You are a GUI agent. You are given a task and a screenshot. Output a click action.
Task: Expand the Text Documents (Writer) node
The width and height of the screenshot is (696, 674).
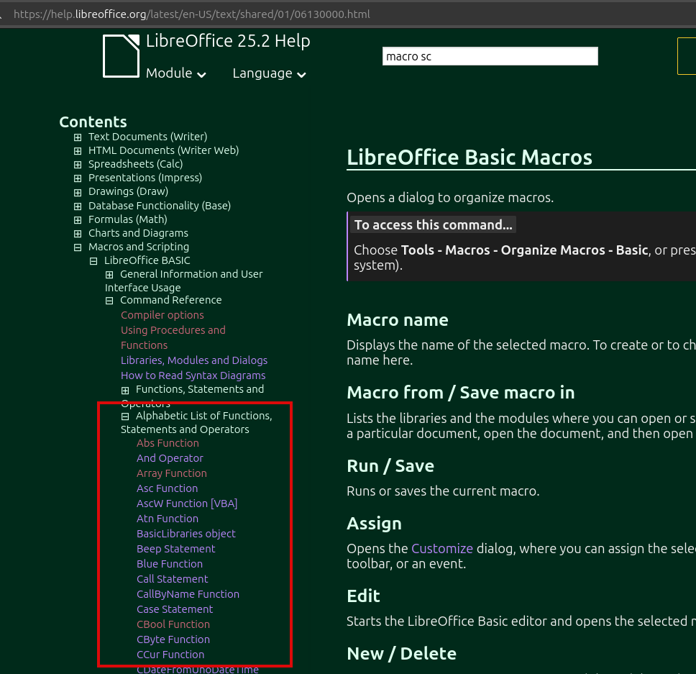[x=78, y=137]
